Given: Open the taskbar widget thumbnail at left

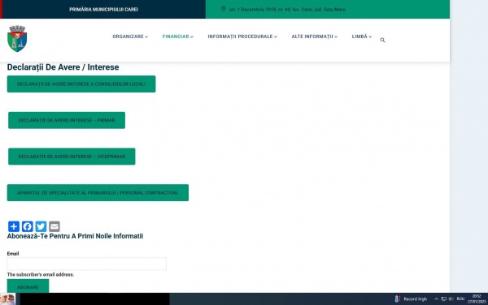Looking at the screenshot, I should point(7,299).
